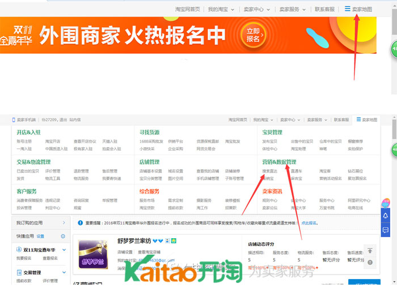Open 淘宝贷款 under 综合服务
397x292 pixels.
(147, 208)
